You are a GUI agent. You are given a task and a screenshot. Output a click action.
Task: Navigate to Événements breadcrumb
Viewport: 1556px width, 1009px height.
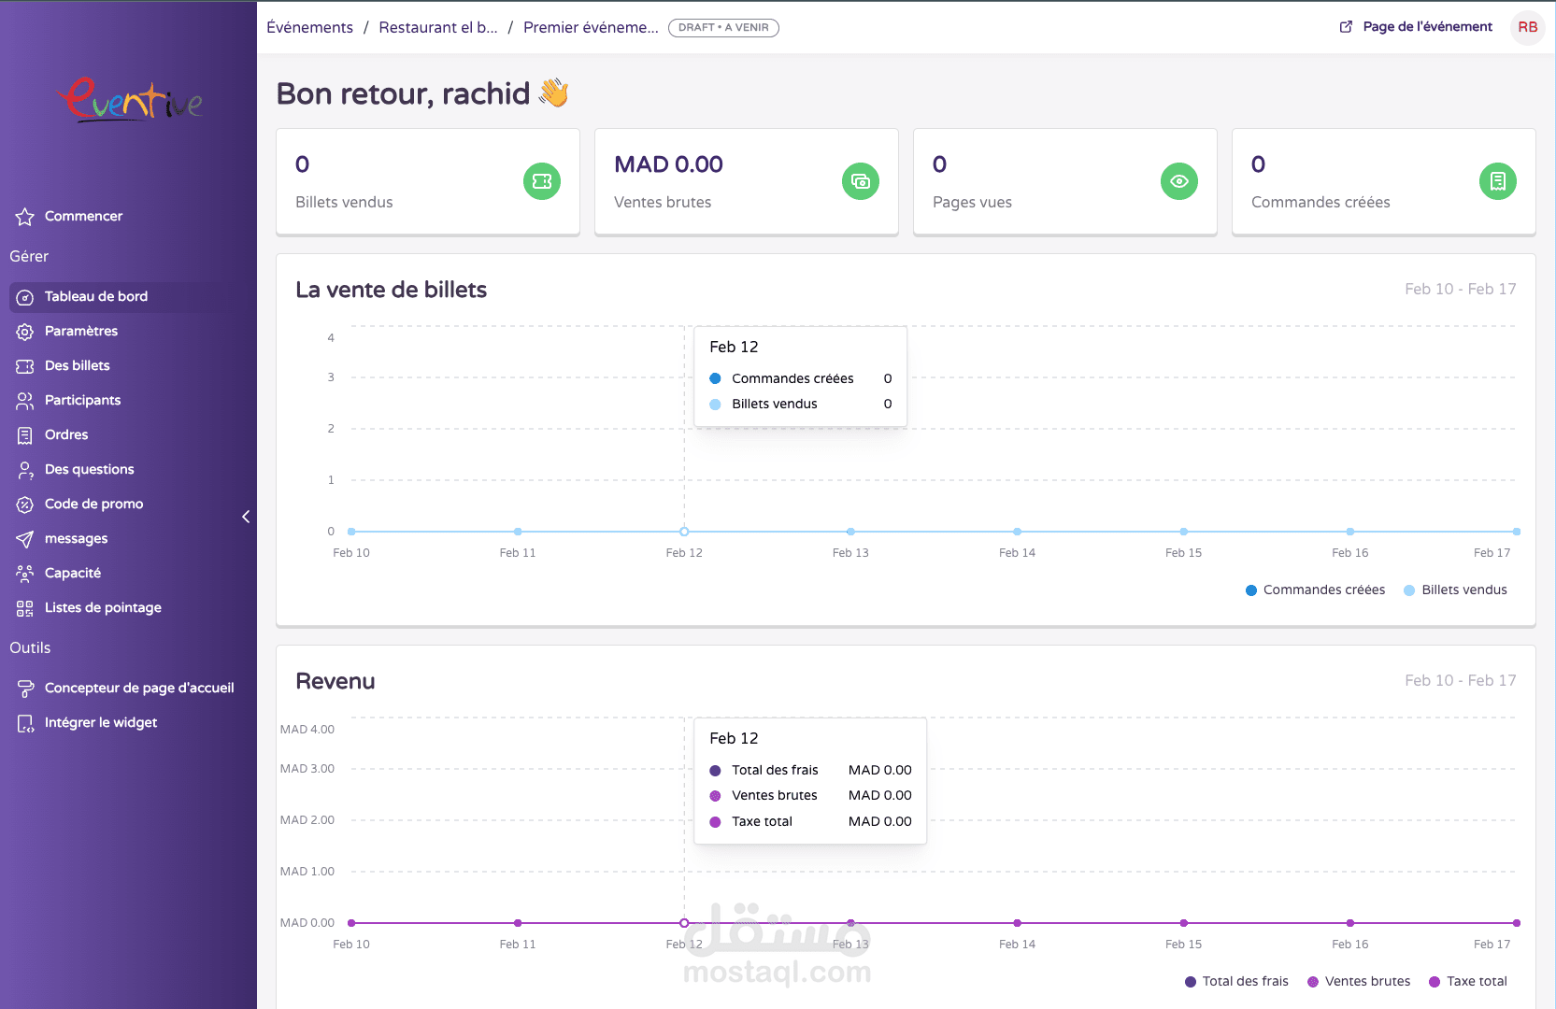[x=309, y=28]
